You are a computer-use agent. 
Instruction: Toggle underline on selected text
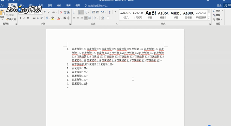click(x=28, y=18)
